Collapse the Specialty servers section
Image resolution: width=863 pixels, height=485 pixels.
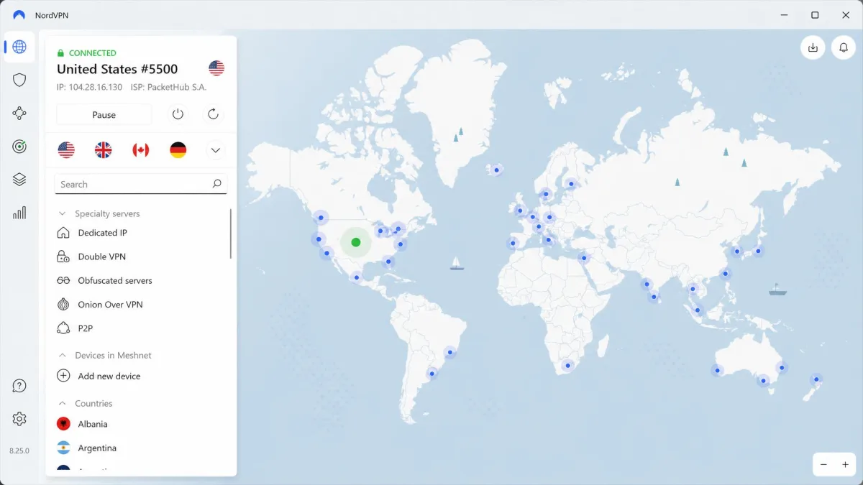(x=63, y=213)
